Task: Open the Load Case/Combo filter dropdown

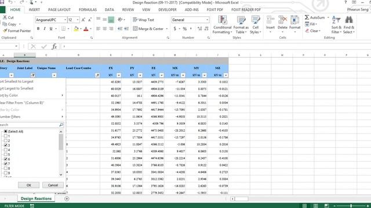Action: coord(97,75)
